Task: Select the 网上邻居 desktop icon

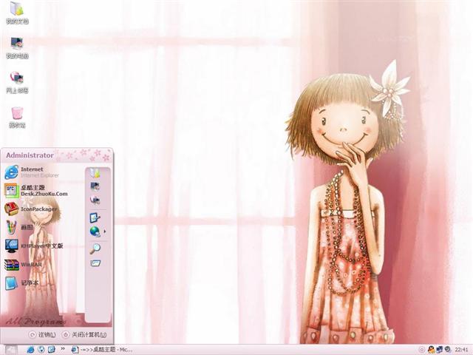Action: pos(17,82)
